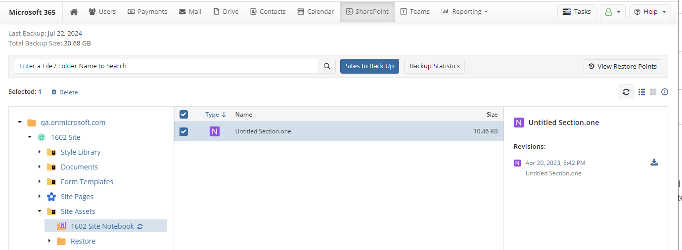Viewport: 682px width, 250px height.
Task: Sort by the Name column header
Action: click(243, 114)
